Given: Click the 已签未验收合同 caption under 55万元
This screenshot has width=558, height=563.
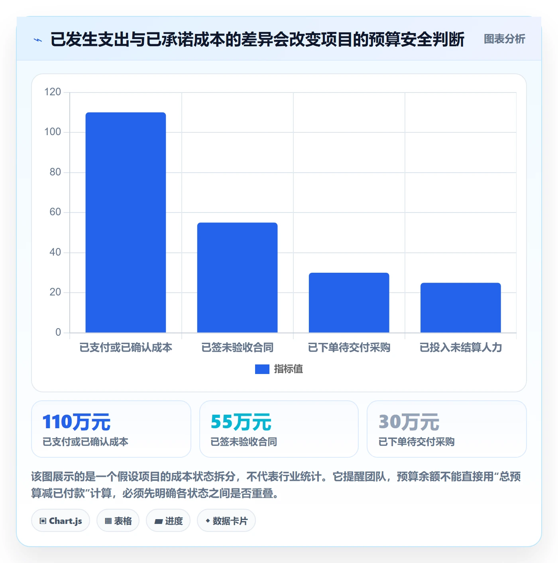Looking at the screenshot, I should coord(244,442).
